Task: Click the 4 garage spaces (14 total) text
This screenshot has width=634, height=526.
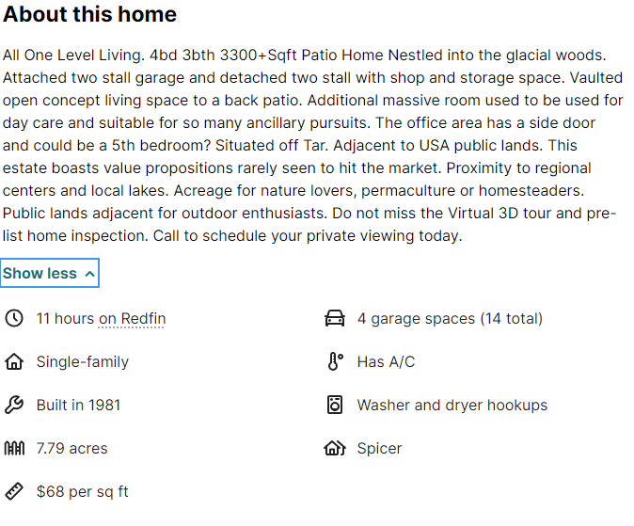Action: tap(450, 318)
